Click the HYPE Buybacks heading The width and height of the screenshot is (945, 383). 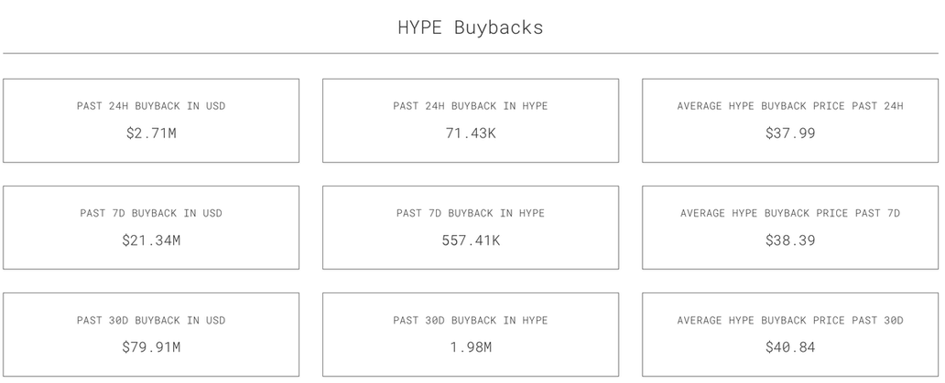coord(470,27)
